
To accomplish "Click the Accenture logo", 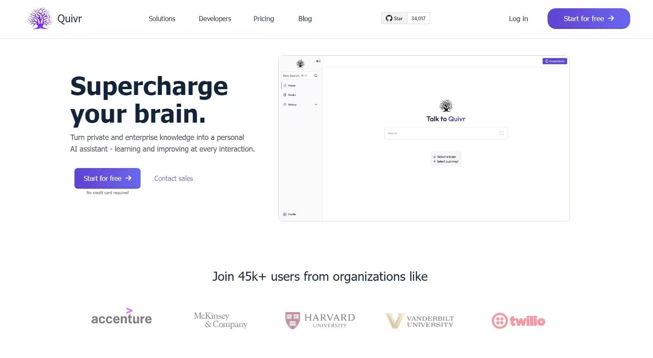I will pos(122,317).
